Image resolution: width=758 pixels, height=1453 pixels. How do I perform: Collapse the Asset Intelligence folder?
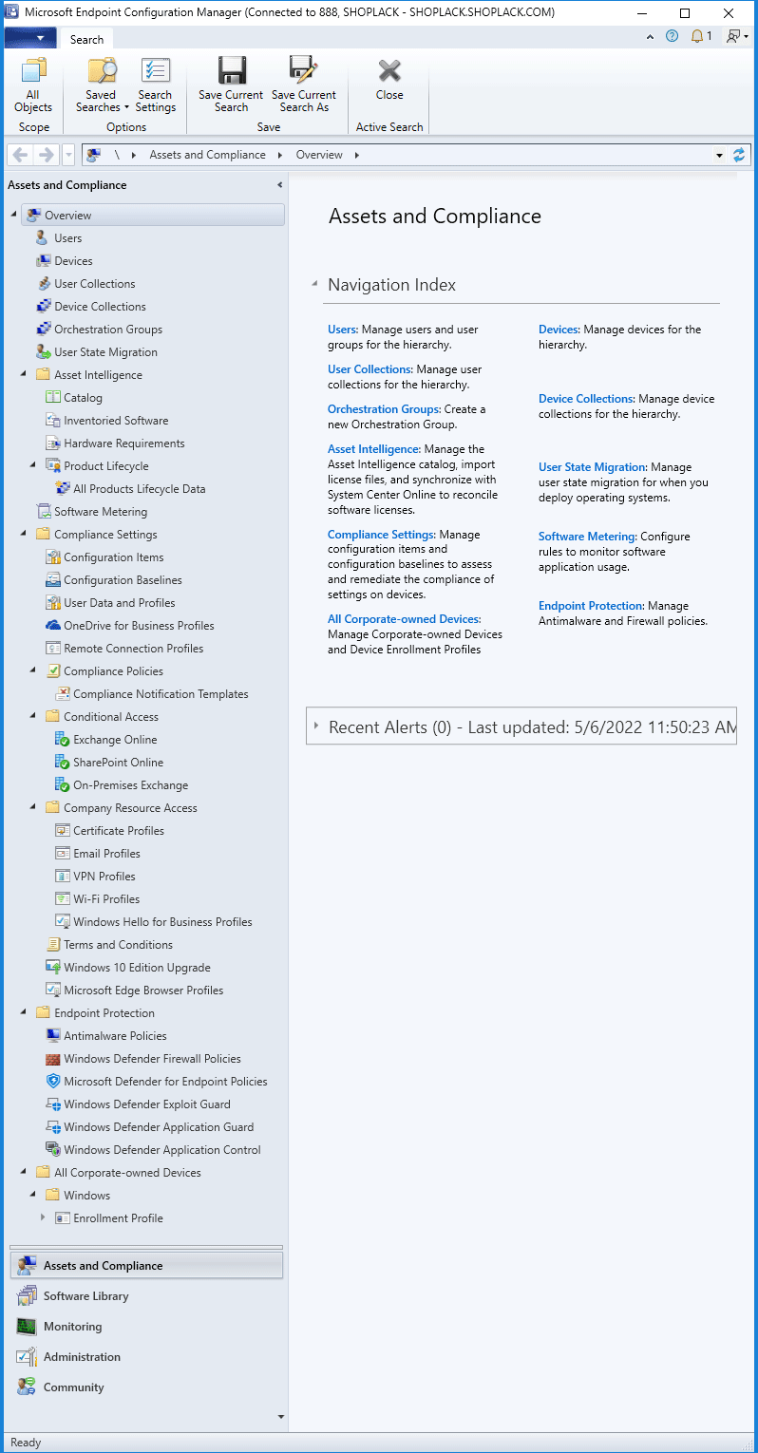tap(24, 375)
